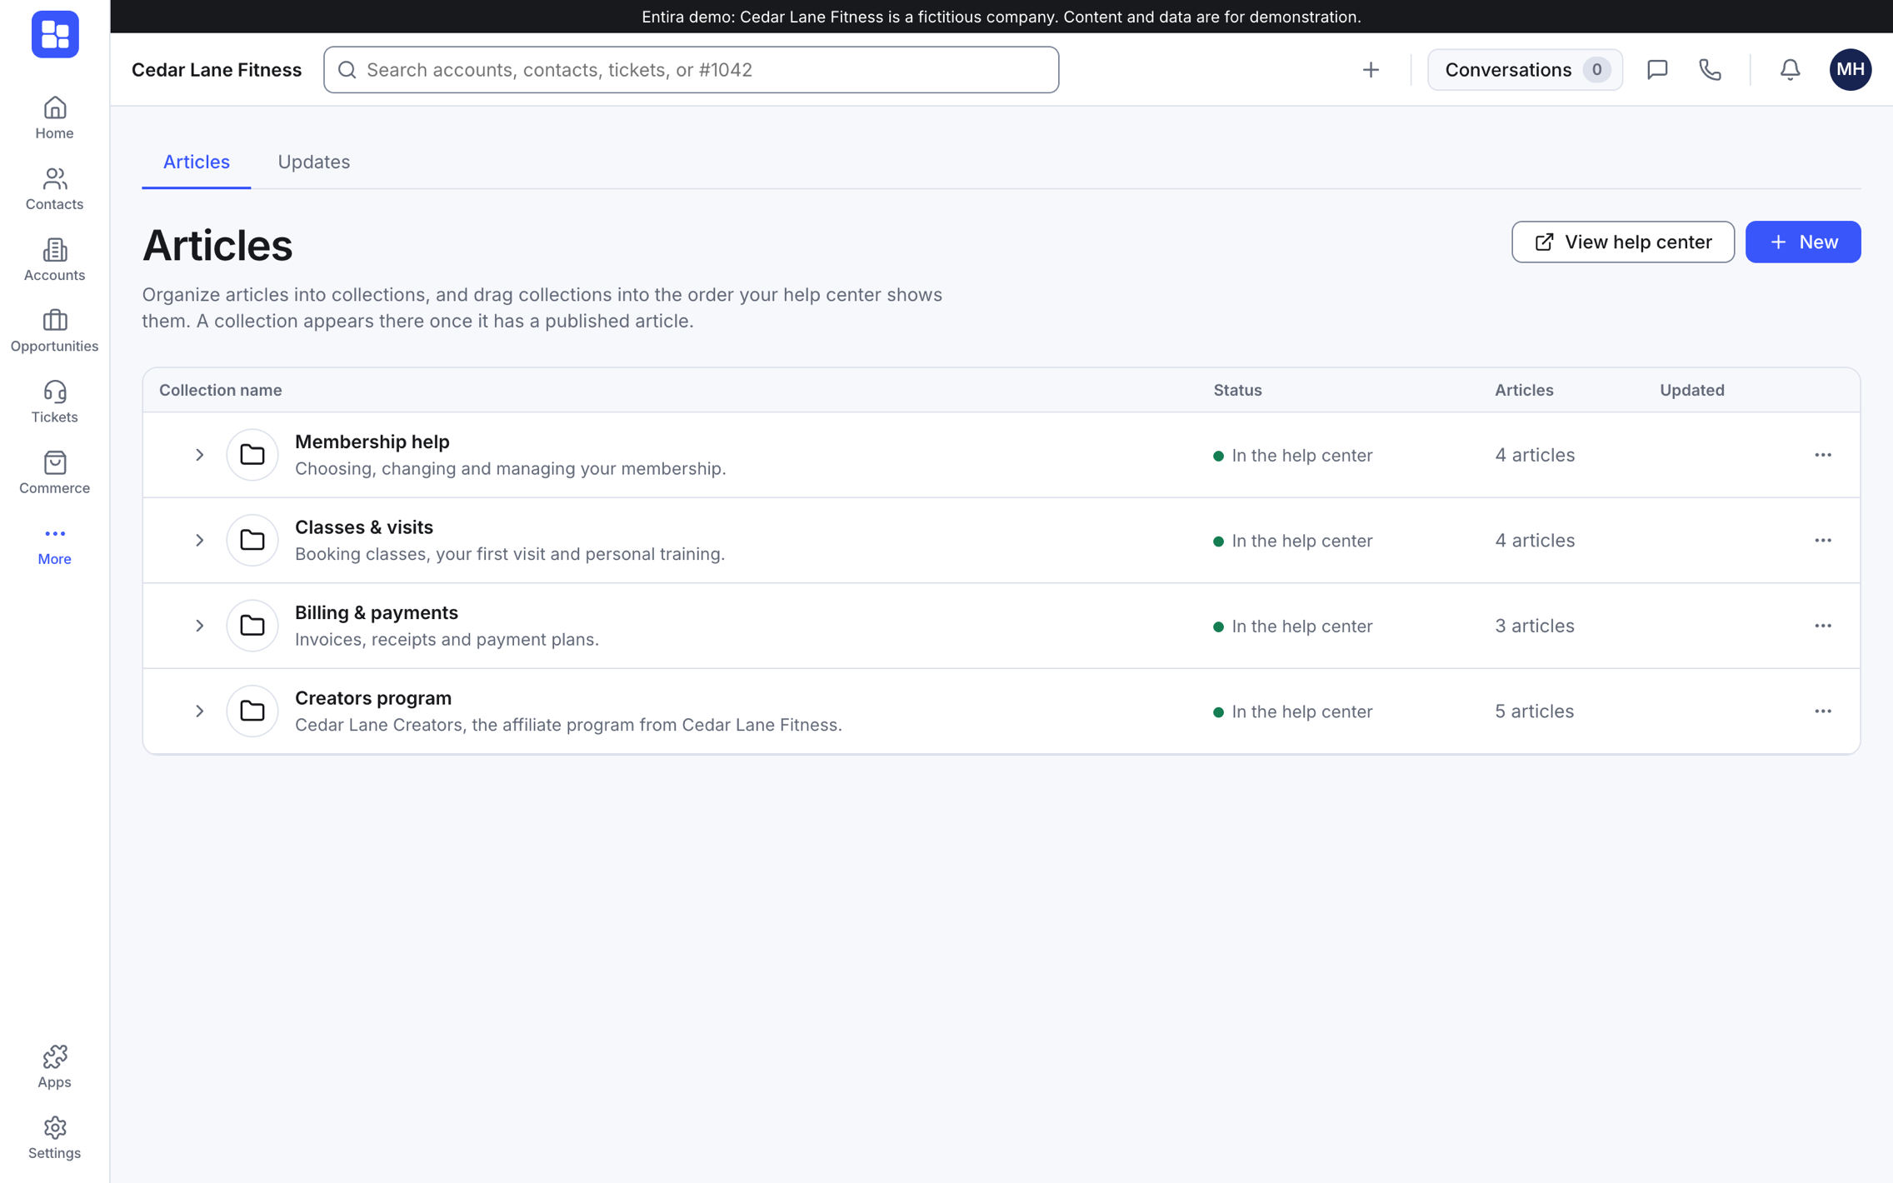
Task: Click the Creators program collection title
Action: [372, 698]
